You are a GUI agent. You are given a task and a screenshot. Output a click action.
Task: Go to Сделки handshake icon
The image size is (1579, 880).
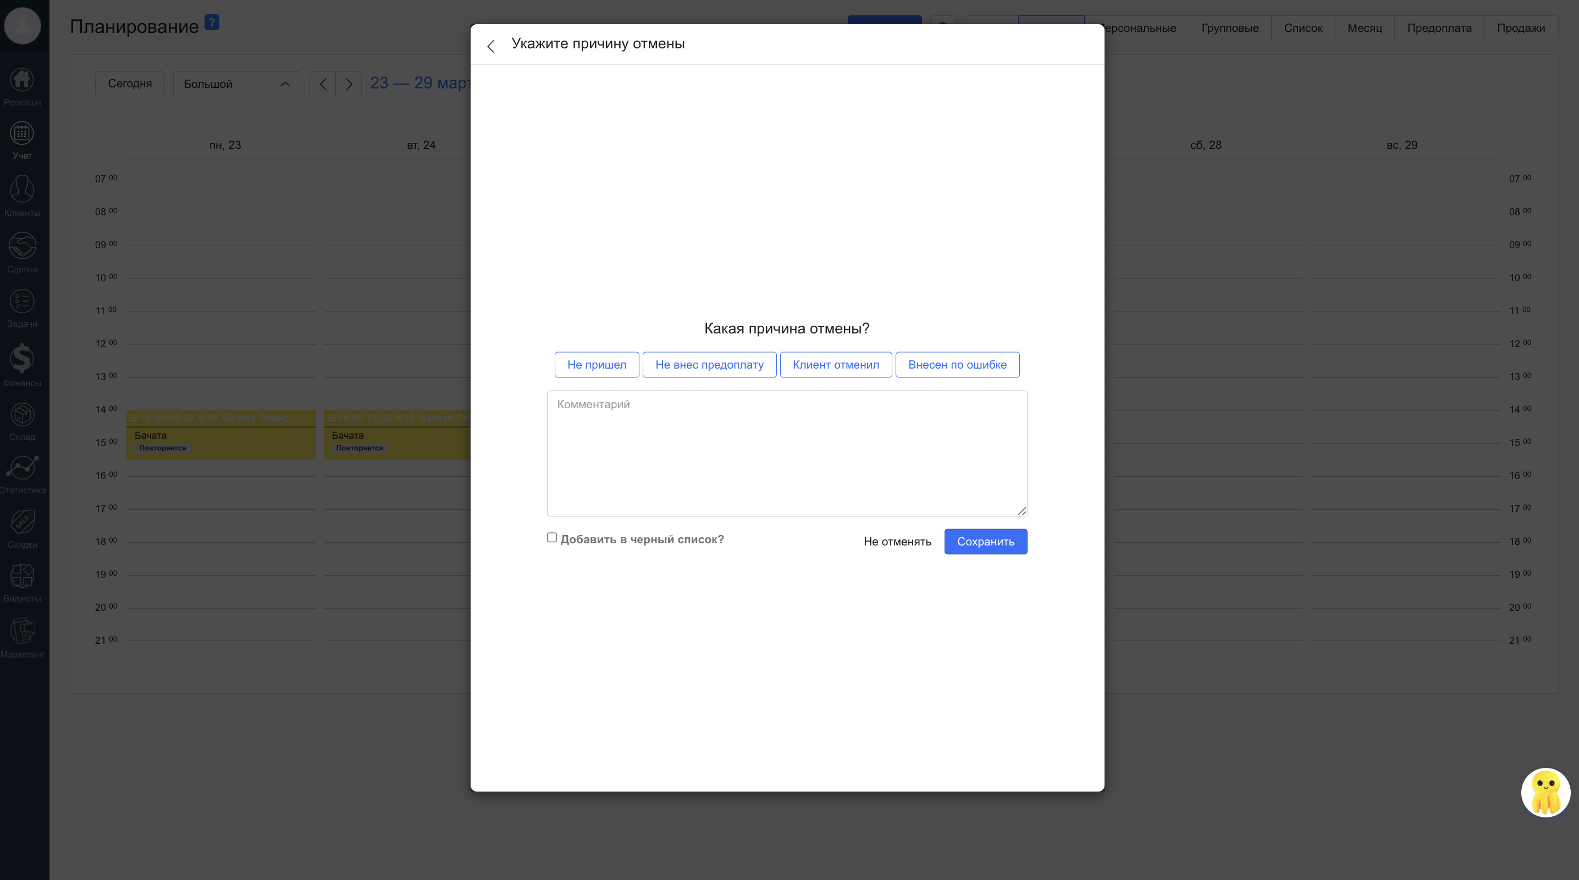pyautogui.click(x=22, y=246)
